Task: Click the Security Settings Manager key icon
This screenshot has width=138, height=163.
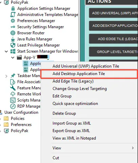Action: [x=13, y=27]
